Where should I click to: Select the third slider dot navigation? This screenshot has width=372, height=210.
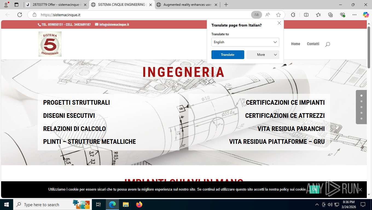[361, 107]
